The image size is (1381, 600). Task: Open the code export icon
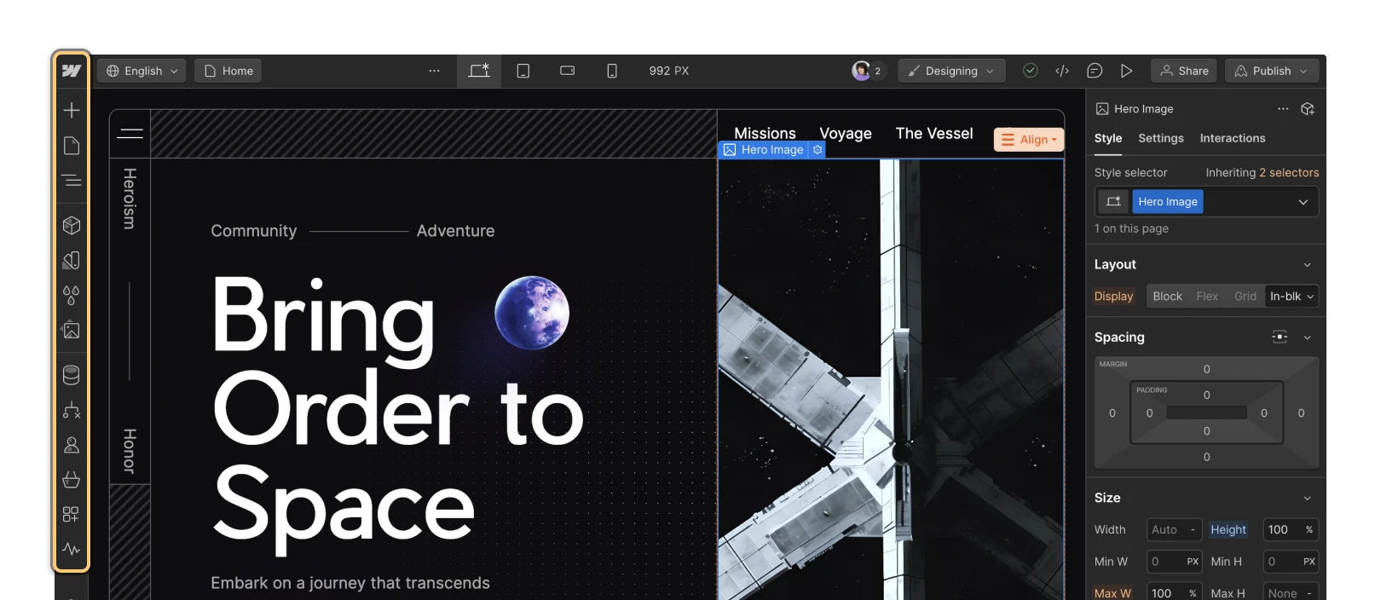(x=1062, y=71)
